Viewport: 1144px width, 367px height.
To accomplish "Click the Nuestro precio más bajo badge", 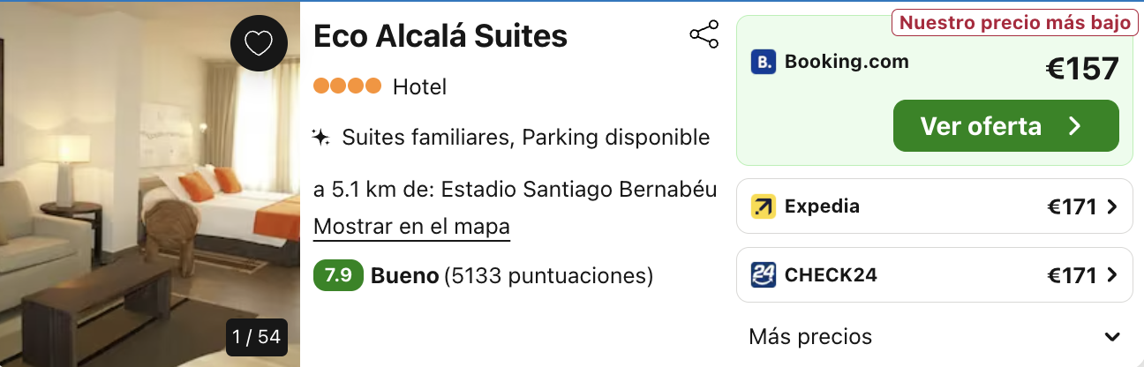I will [x=1014, y=23].
